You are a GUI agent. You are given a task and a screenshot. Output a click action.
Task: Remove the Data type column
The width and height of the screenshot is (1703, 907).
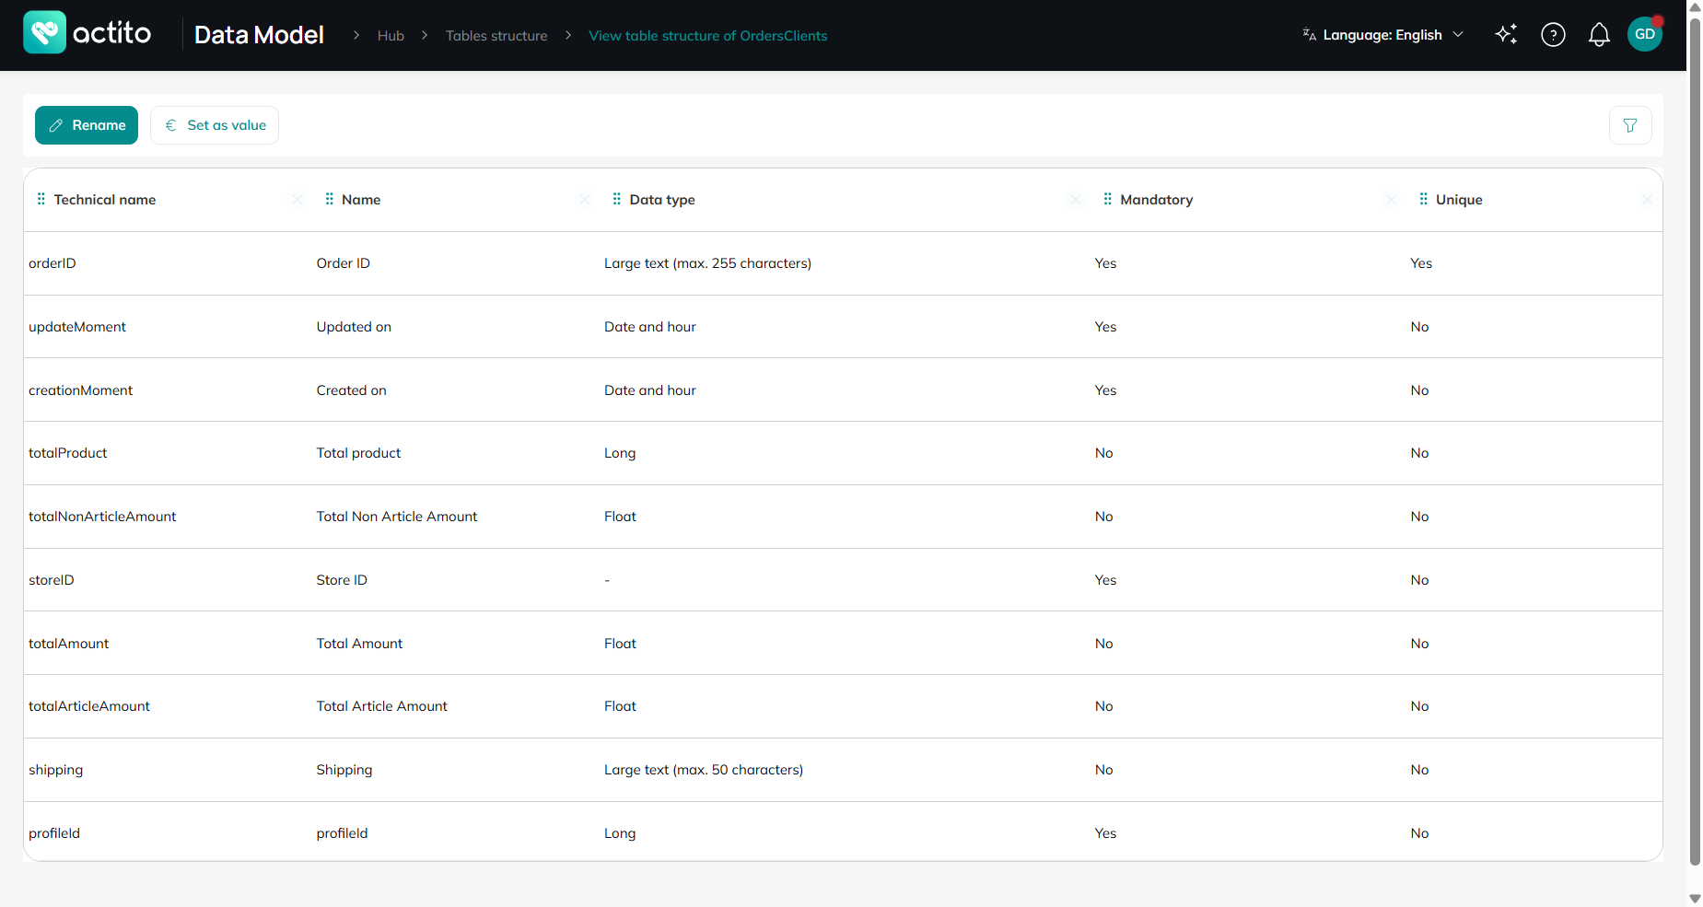click(x=1075, y=200)
